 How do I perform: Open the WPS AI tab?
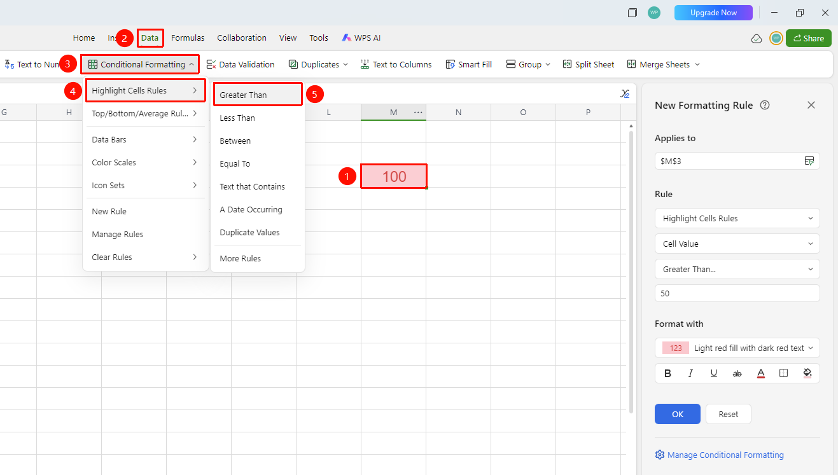[x=361, y=38]
